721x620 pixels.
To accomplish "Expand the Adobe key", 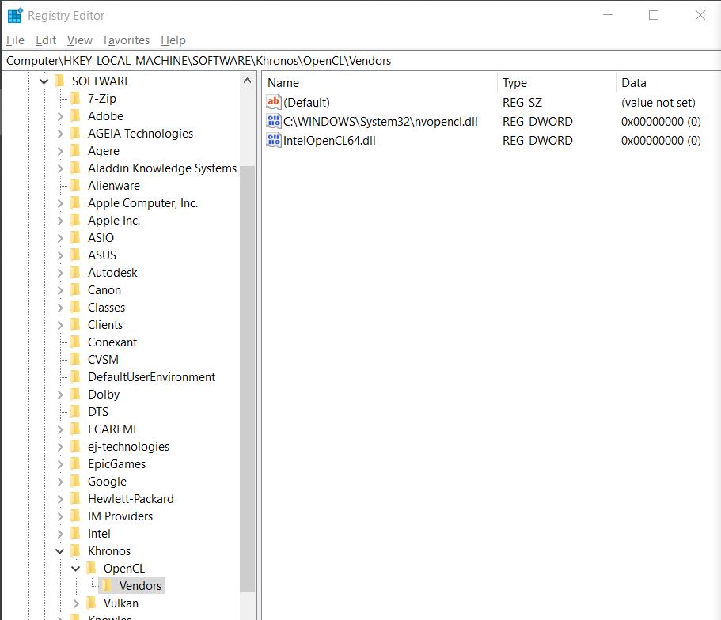I will click(62, 115).
